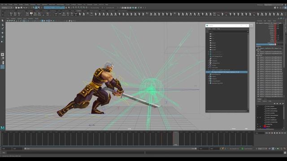Pick the Paint Selection tool
Viewport: 287px width, 161px height.
click(2, 29)
